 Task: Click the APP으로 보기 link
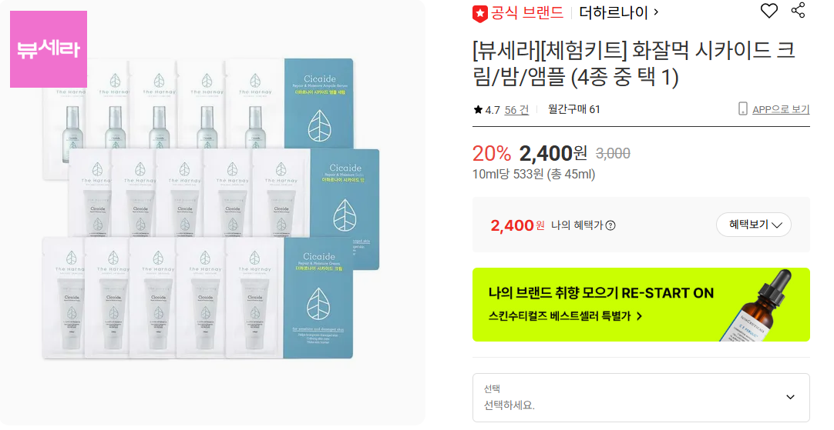point(781,108)
